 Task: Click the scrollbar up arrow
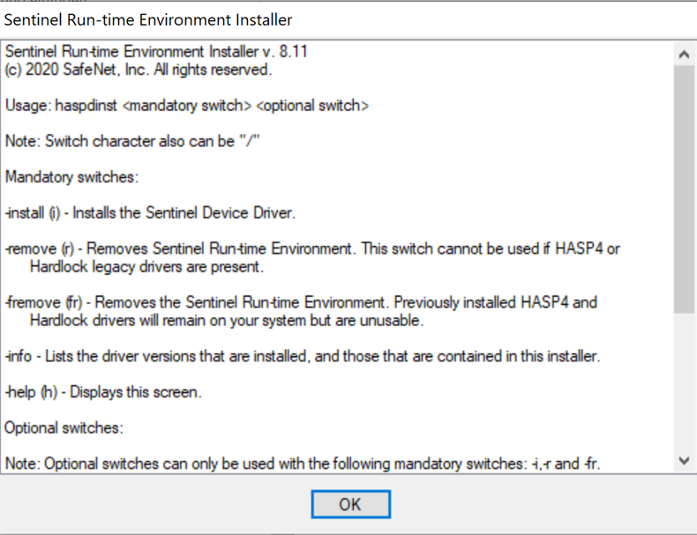tap(684, 54)
